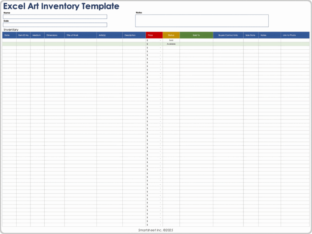Click the Description column header
Screen dimensions: 312x234
point(134,35)
